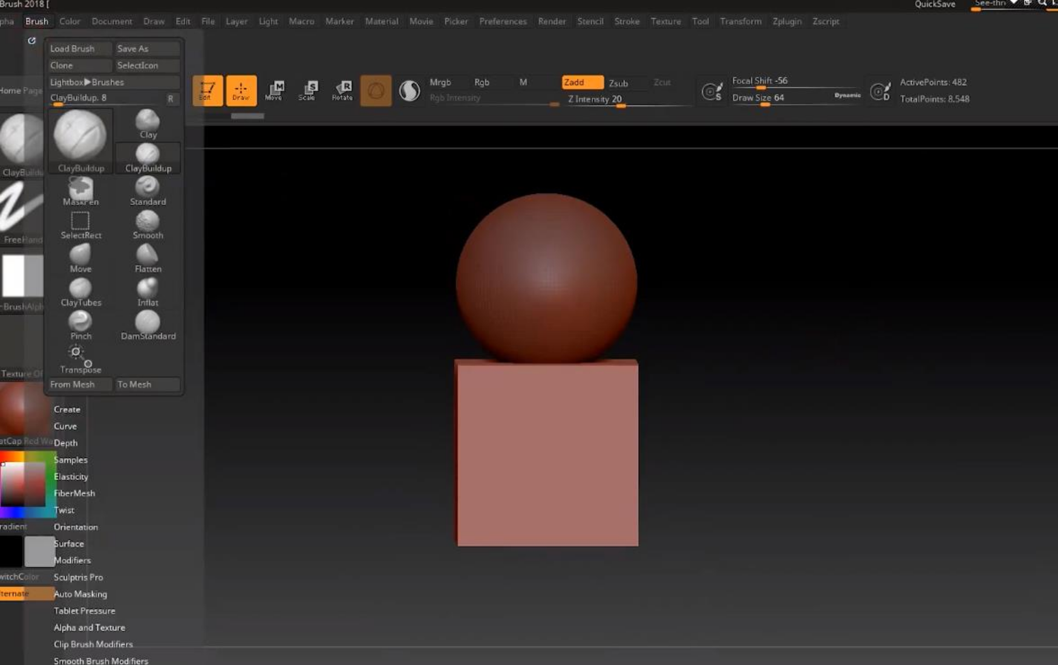1058x665 pixels.
Task: Toggle the Mrgb channel button
Action: [440, 82]
